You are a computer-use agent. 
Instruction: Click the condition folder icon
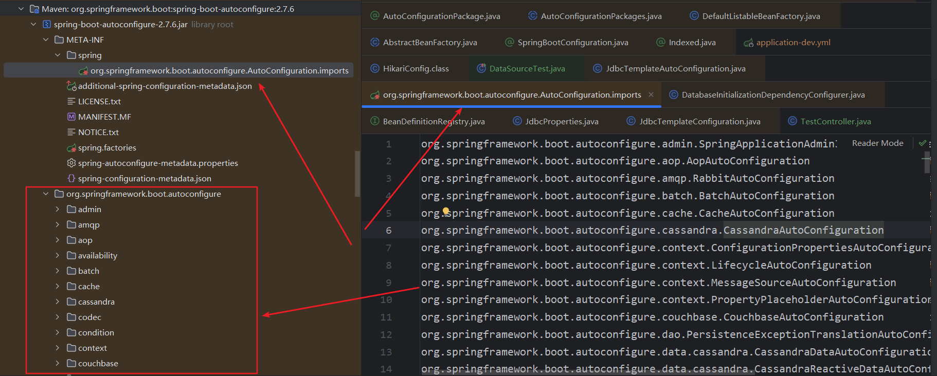pos(71,332)
